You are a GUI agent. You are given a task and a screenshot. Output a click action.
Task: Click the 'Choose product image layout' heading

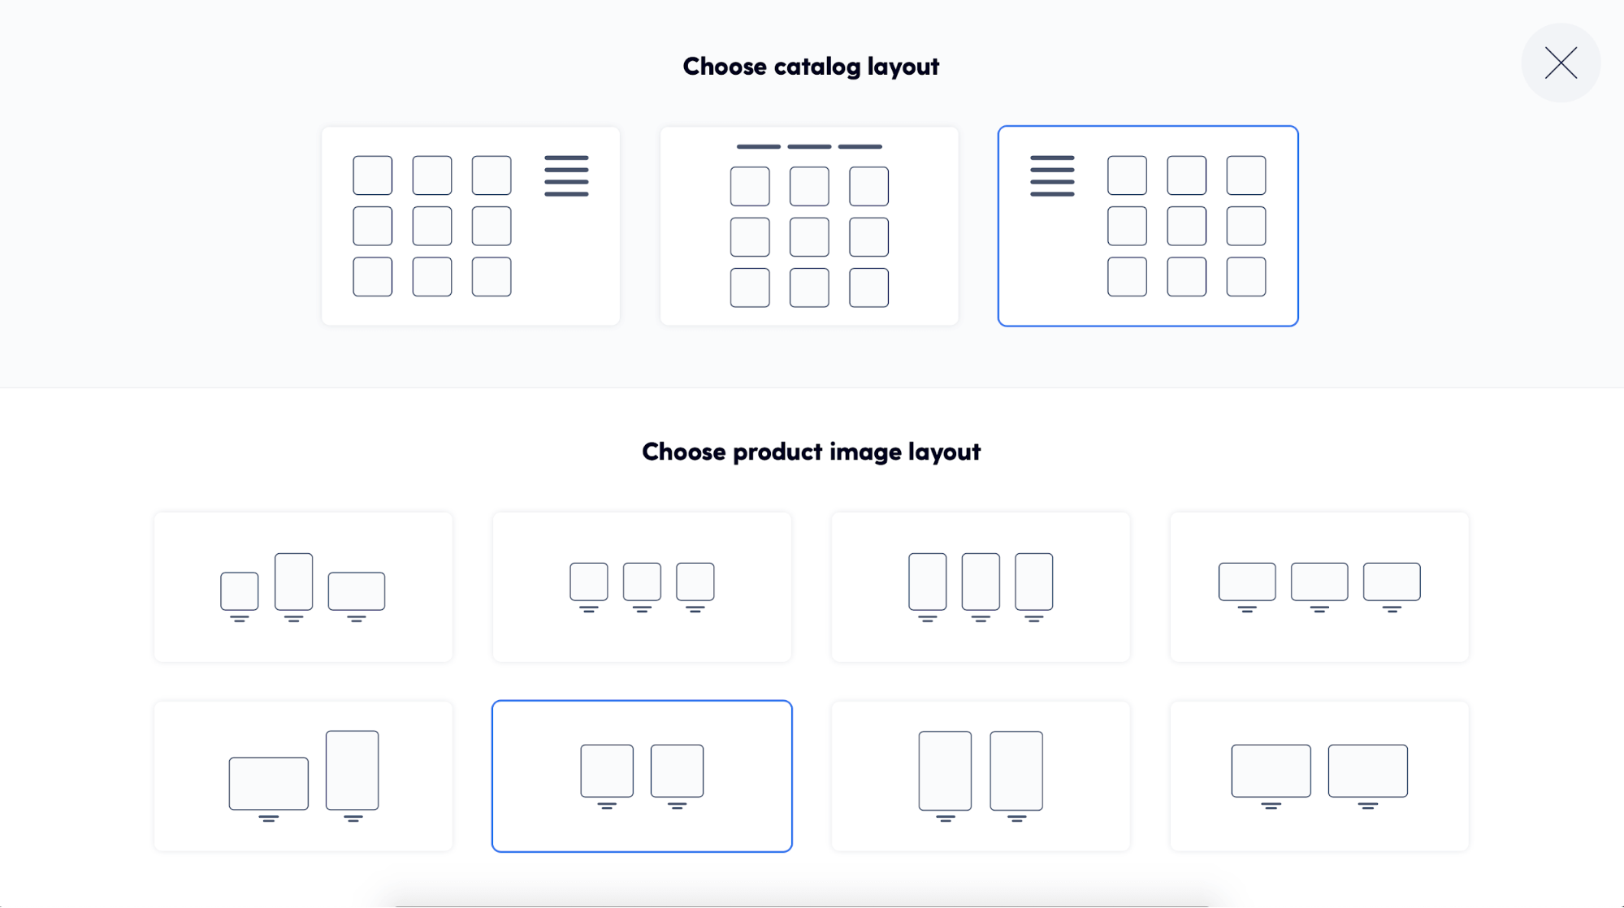coord(811,452)
